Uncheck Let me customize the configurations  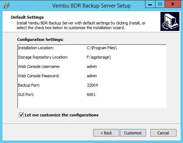coord(21,115)
